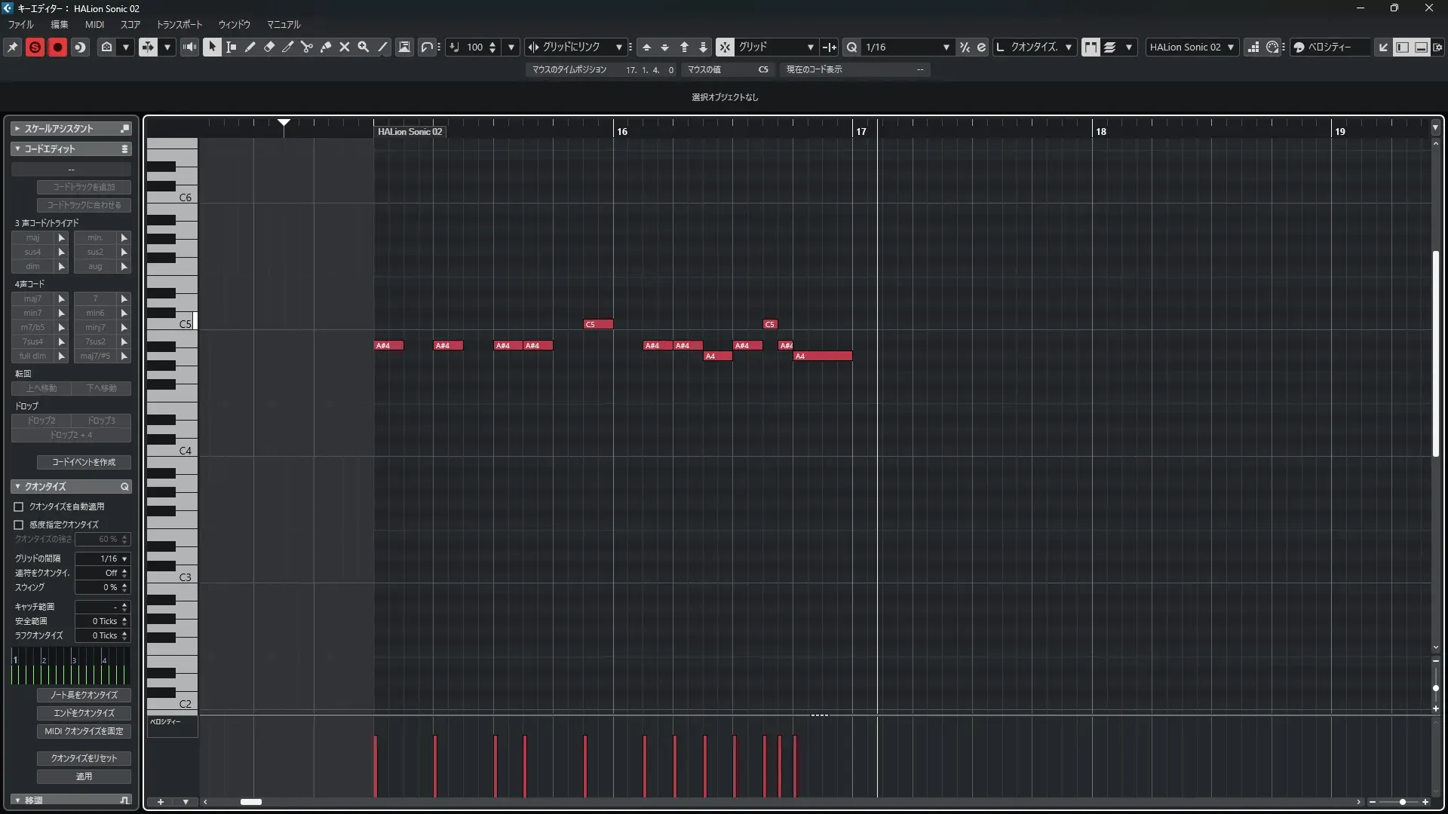Toggle Solo Editor button

(x=35, y=47)
